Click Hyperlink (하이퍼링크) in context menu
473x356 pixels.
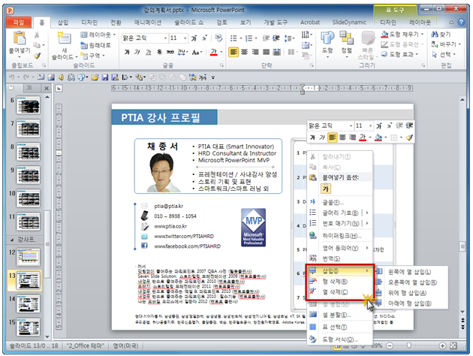point(339,236)
